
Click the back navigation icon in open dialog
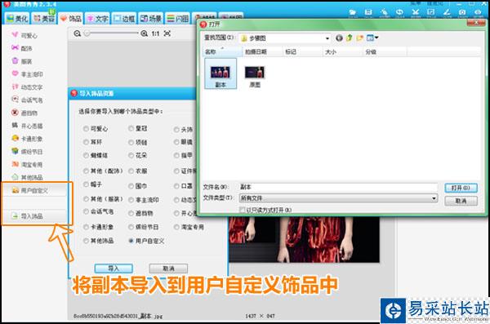tap(339, 38)
